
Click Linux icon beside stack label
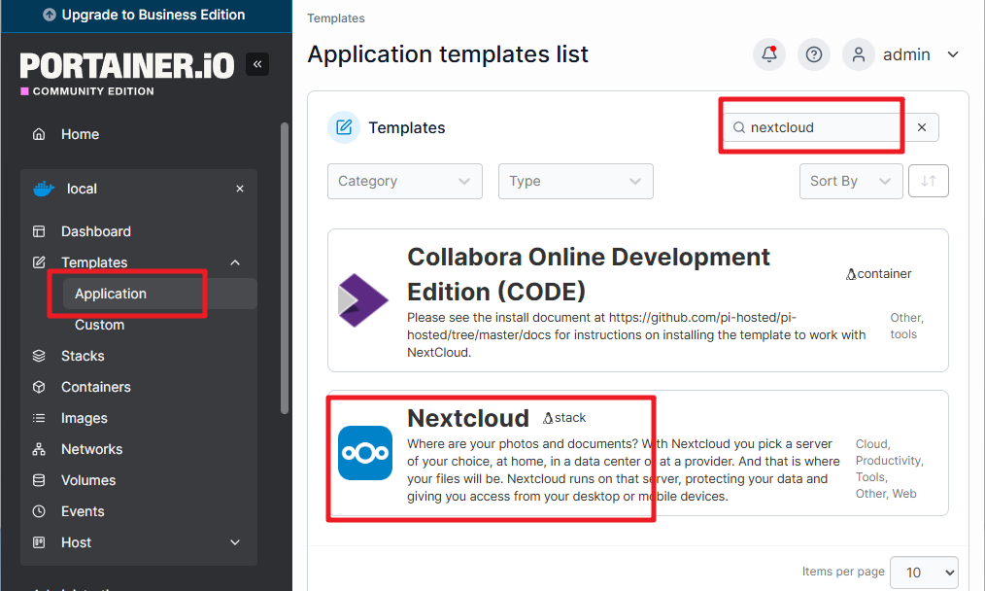(x=548, y=418)
